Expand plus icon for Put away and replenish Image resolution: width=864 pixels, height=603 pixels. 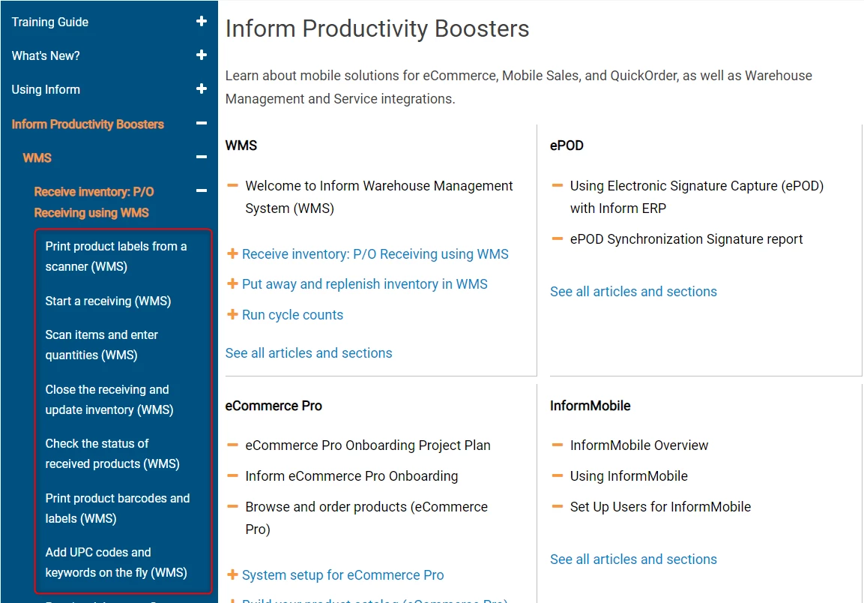(232, 283)
